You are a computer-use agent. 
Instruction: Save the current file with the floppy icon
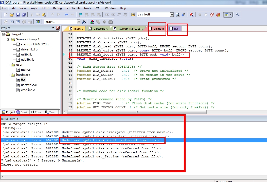(18, 15)
